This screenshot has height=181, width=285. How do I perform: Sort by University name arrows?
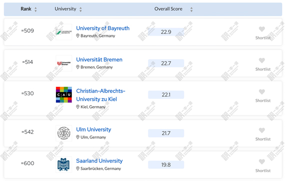(80, 9)
